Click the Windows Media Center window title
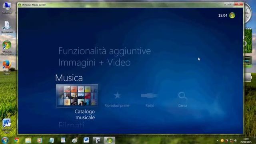The width and height of the screenshot is (256, 144). pyautogui.click(x=34, y=5)
